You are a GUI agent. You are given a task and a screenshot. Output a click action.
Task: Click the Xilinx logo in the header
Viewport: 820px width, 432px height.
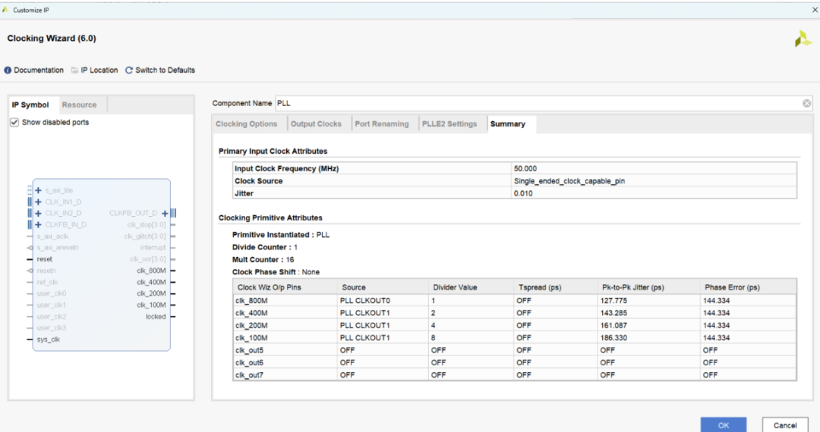(803, 39)
